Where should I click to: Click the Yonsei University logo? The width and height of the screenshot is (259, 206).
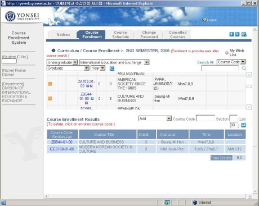point(22,16)
